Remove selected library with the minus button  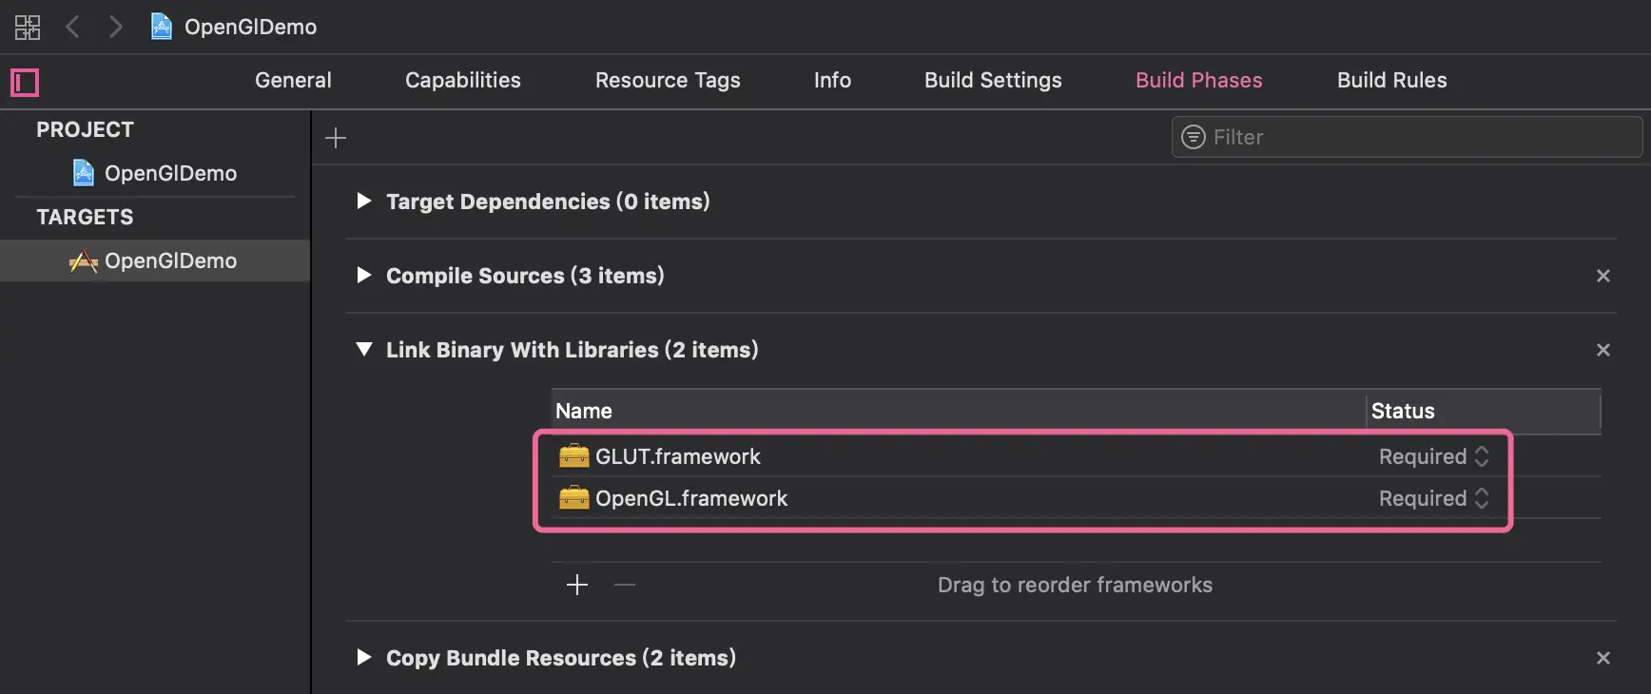625,585
